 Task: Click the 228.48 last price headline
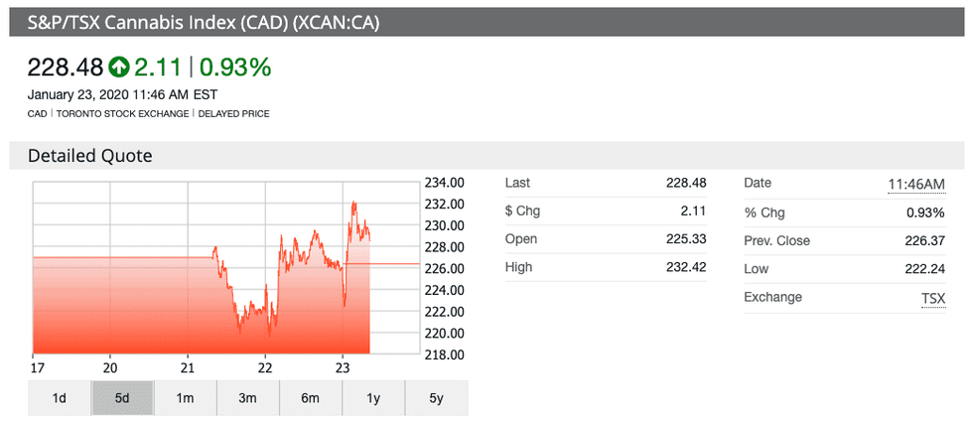click(x=66, y=68)
